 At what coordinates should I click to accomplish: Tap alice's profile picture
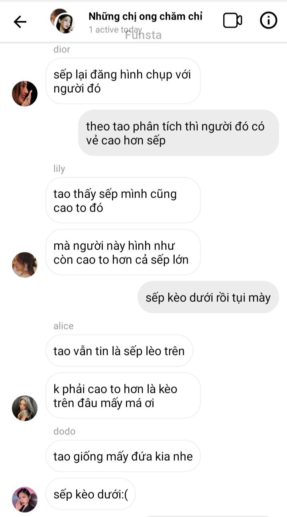(x=25, y=408)
